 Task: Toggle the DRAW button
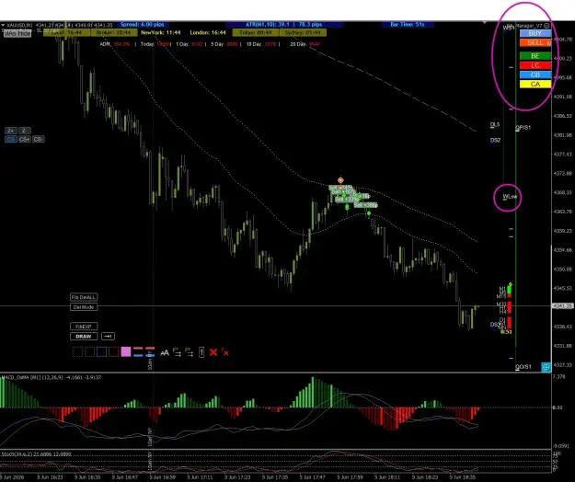[x=84, y=337]
